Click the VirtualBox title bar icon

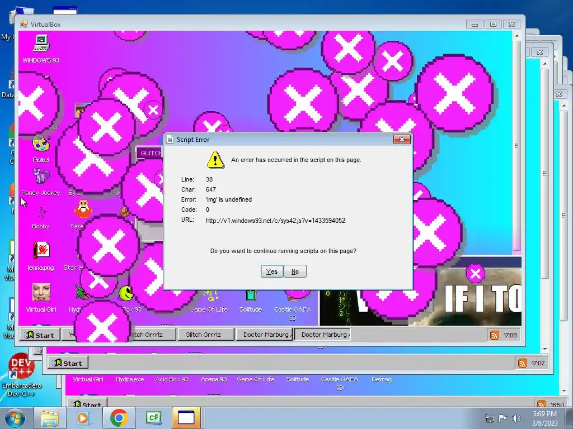(x=24, y=24)
